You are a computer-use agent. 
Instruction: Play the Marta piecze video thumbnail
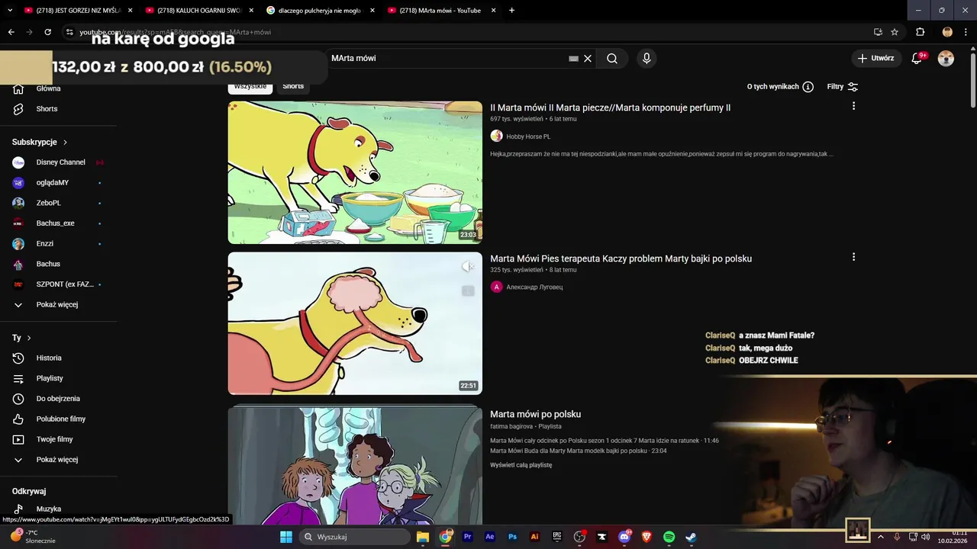pos(355,172)
